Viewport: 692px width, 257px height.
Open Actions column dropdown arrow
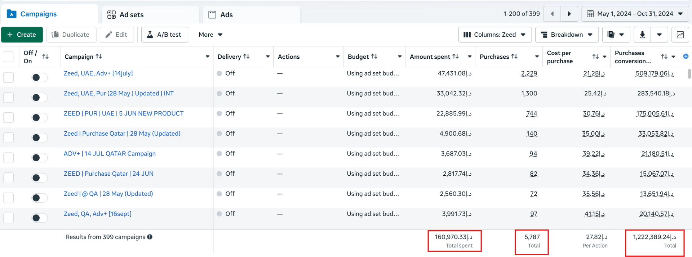tap(338, 57)
